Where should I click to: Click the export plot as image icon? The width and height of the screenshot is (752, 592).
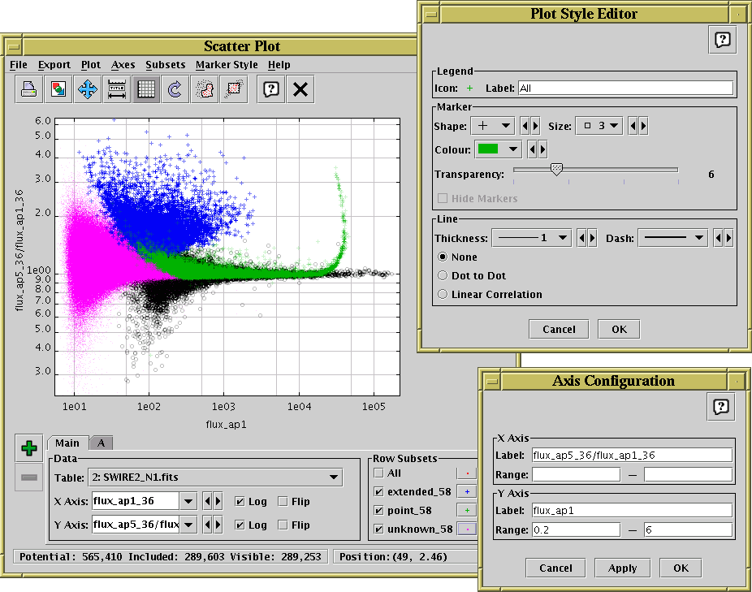tap(58, 89)
